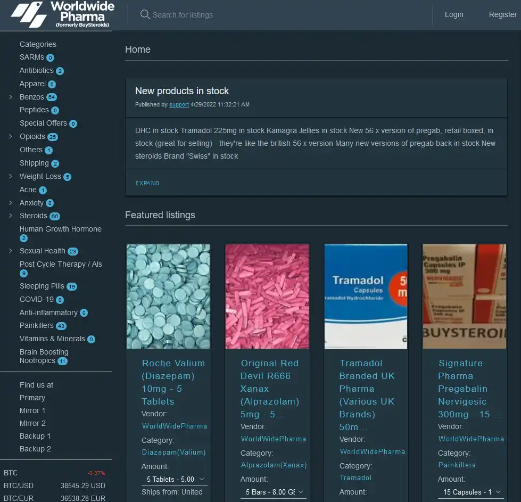Open the first featured listing thumbnail
This screenshot has width=521, height=502.
pos(168,296)
